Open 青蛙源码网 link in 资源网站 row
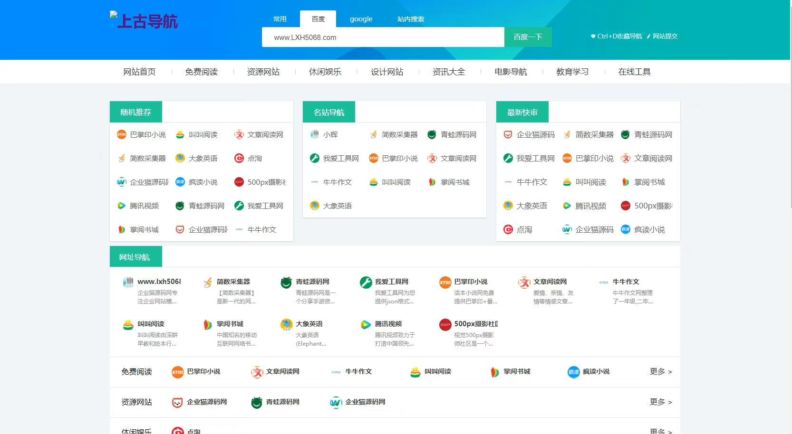Screen dimensions: 792x434 coord(283,402)
